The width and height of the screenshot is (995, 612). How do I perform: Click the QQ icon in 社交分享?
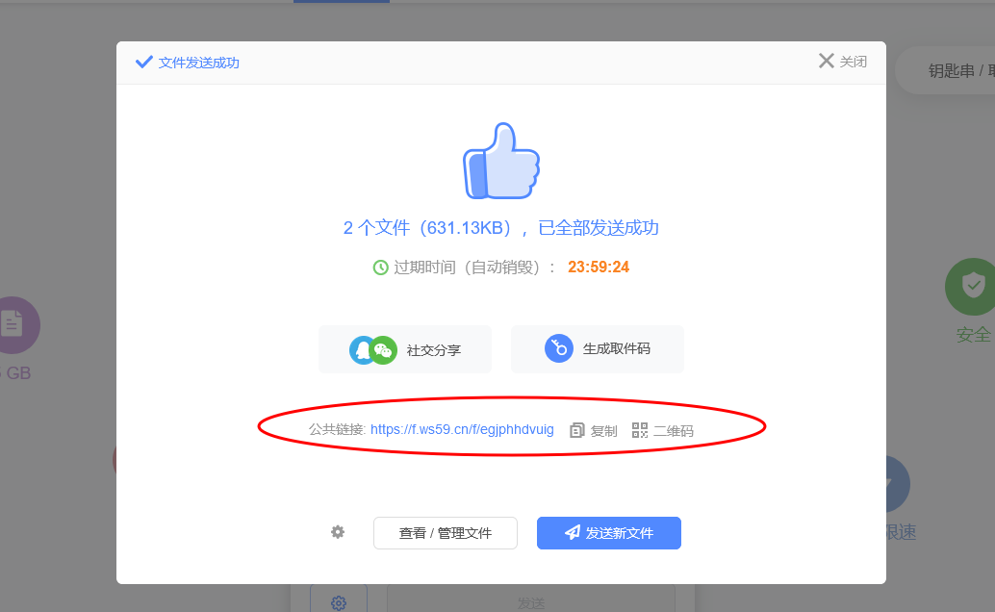[x=363, y=349]
